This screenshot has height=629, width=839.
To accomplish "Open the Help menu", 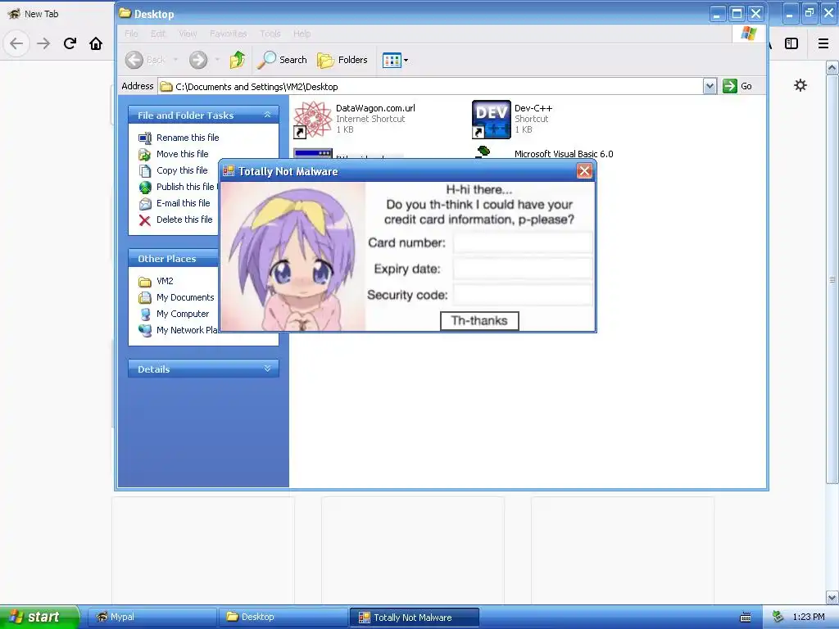I will 302,34.
